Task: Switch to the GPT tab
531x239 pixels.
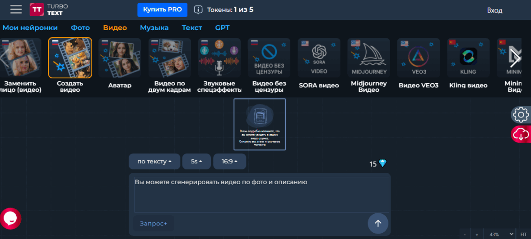Action: pos(222,28)
